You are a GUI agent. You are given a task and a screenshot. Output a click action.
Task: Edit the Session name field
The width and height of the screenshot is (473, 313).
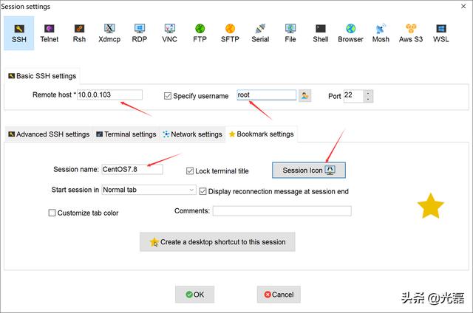click(132, 169)
